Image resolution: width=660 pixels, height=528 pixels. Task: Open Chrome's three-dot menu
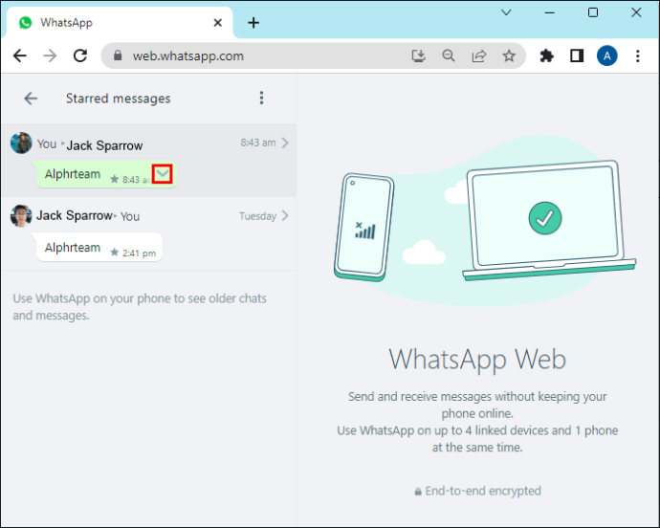click(x=638, y=55)
